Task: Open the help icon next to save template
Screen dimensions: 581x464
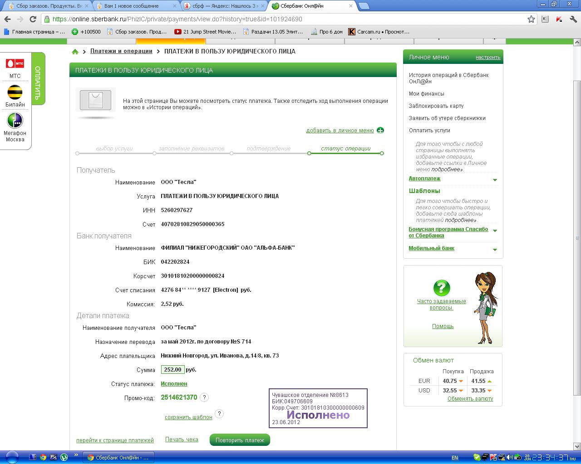Action: click(x=219, y=413)
